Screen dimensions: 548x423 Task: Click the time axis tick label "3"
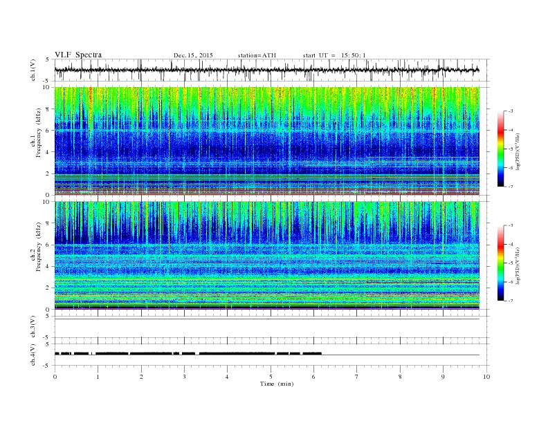(184, 377)
